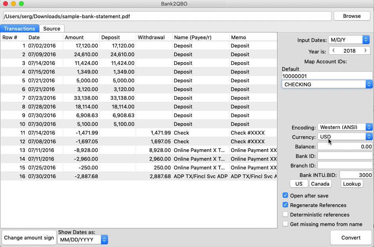The height and width of the screenshot is (247, 374).
Task: Enable Get missing memo from name
Action: pyautogui.click(x=285, y=224)
